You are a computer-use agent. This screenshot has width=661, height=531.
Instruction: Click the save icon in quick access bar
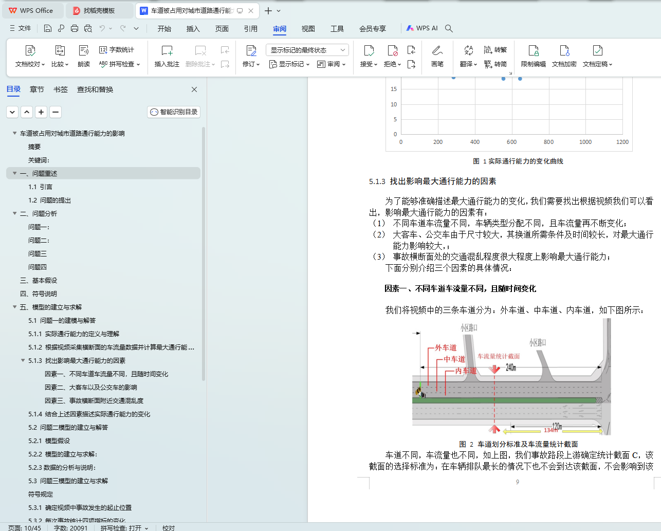(48, 28)
